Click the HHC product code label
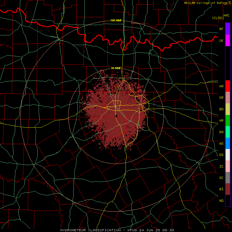Viewport: 232px width, 232px height. coord(226,15)
